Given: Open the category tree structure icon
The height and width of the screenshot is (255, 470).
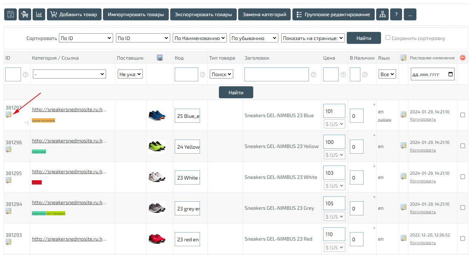Looking at the screenshot, I should click(382, 14).
